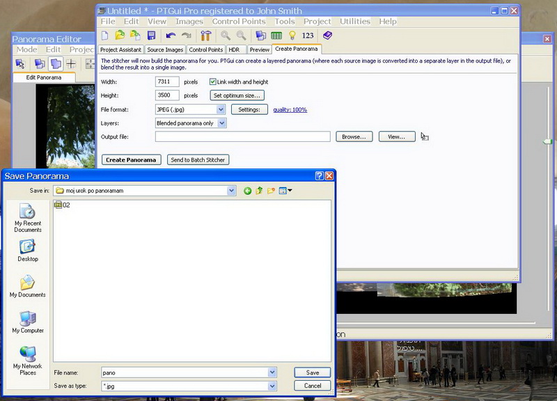The image size is (557, 401).
Task: Click the light bulb icon
Action: pos(292,36)
